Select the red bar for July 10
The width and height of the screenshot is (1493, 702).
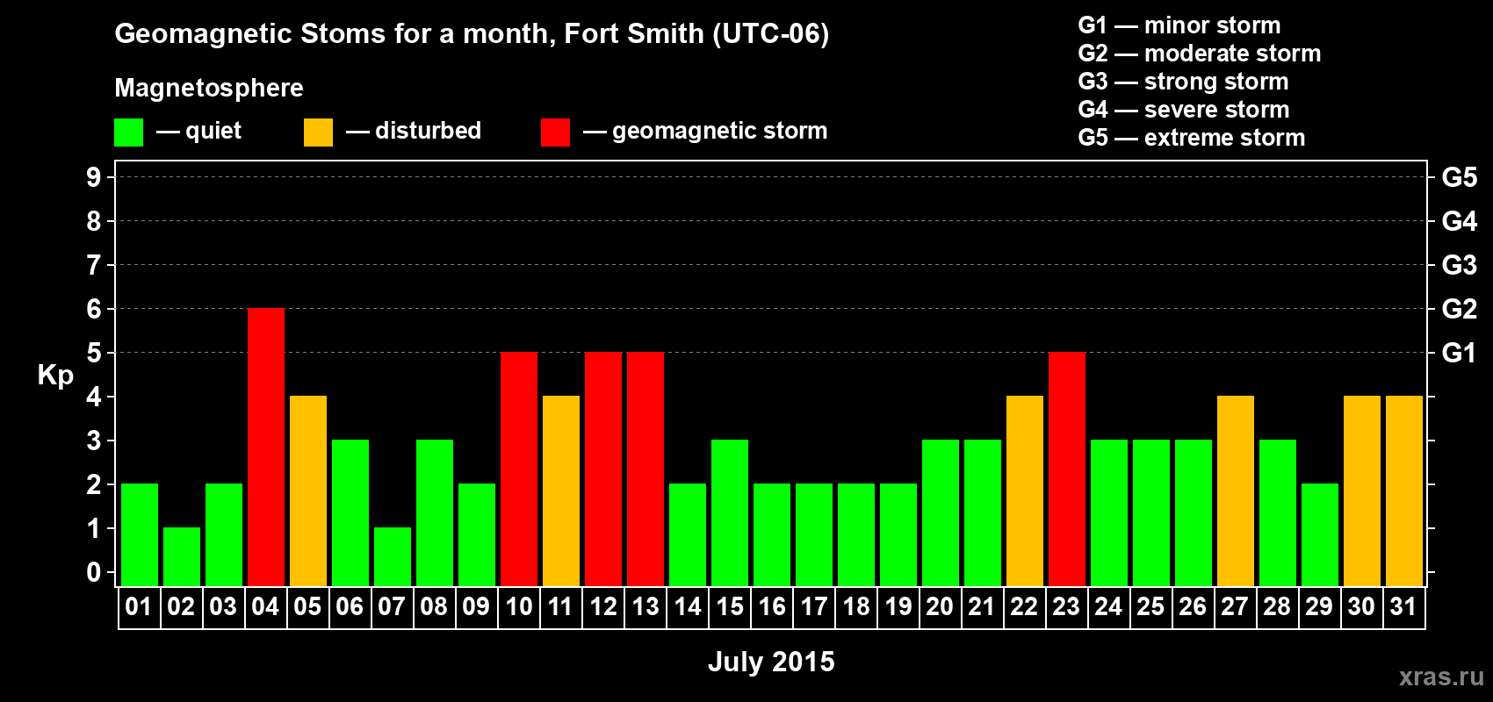coord(519,469)
